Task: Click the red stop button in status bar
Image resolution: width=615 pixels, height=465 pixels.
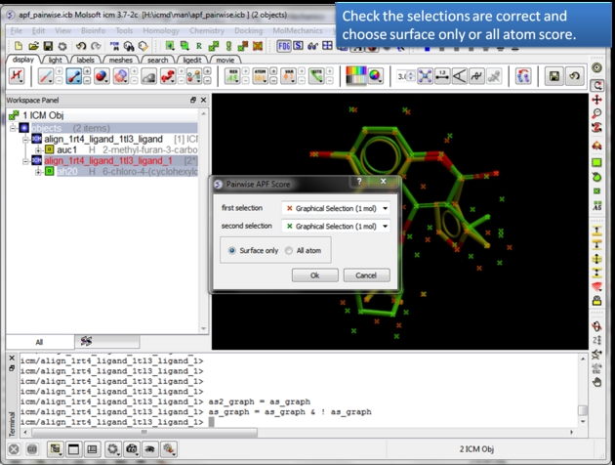Action: click(12, 447)
